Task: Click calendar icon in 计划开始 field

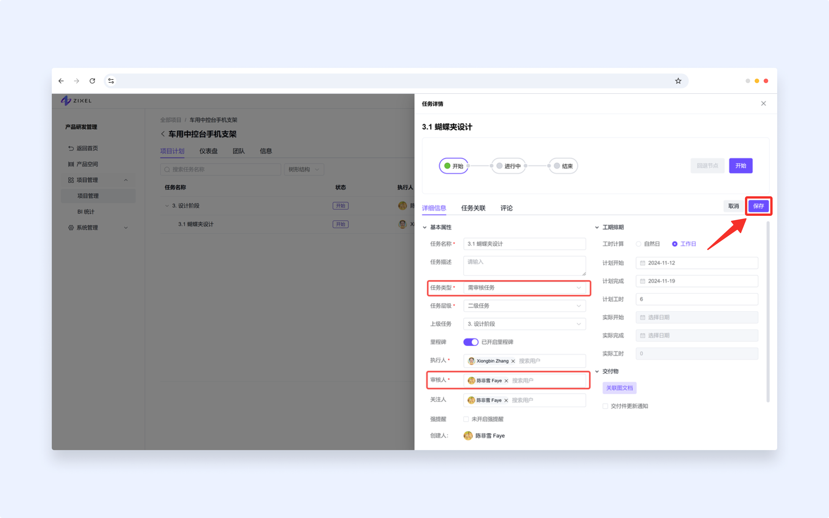Action: (x=643, y=263)
